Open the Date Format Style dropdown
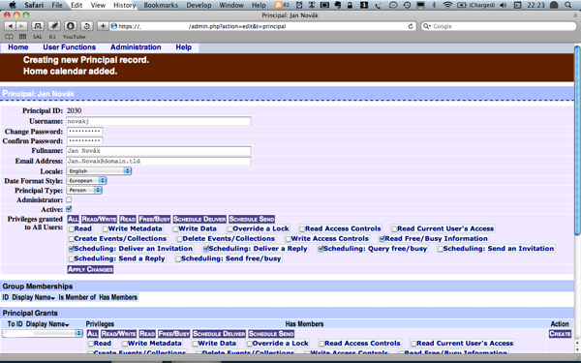This screenshot has height=363, width=581. tap(86, 181)
